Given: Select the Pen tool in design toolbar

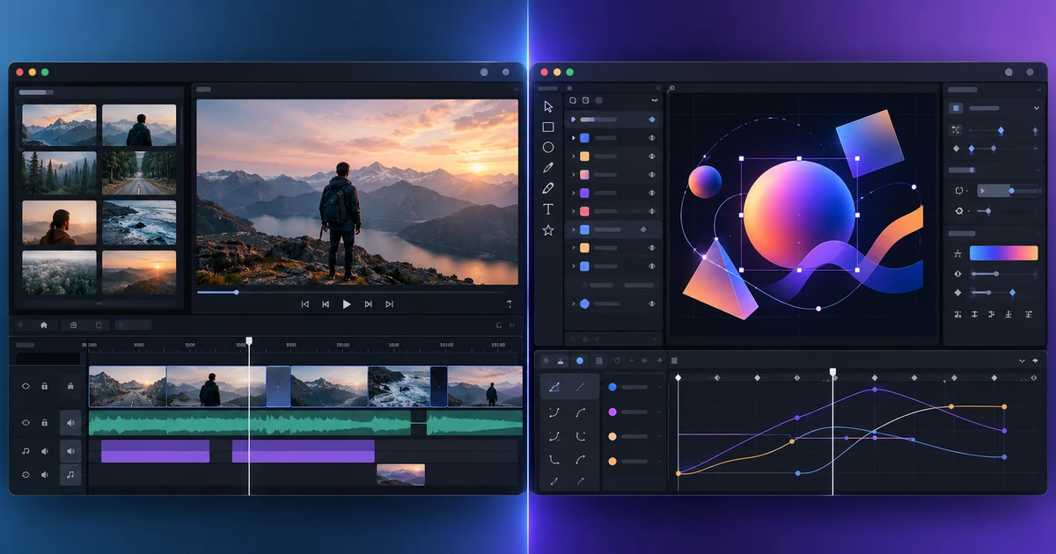Looking at the screenshot, I should click(548, 167).
